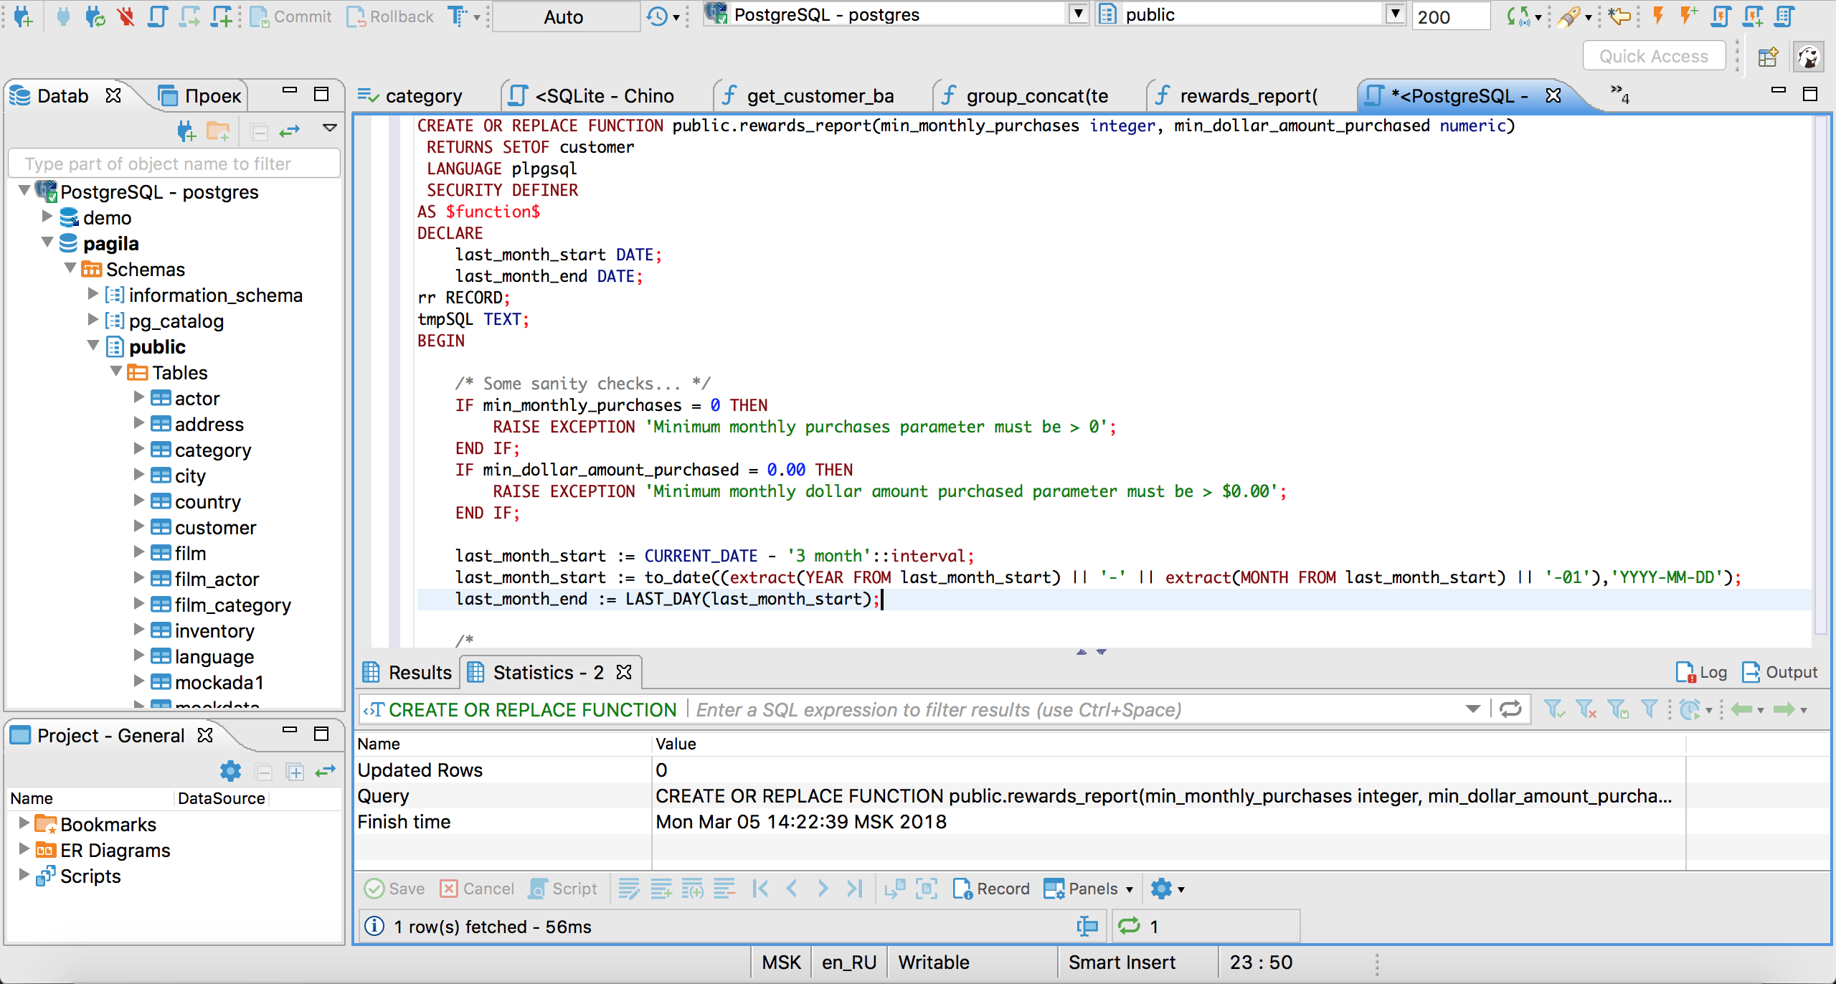Click the Rollback transaction icon

[389, 14]
